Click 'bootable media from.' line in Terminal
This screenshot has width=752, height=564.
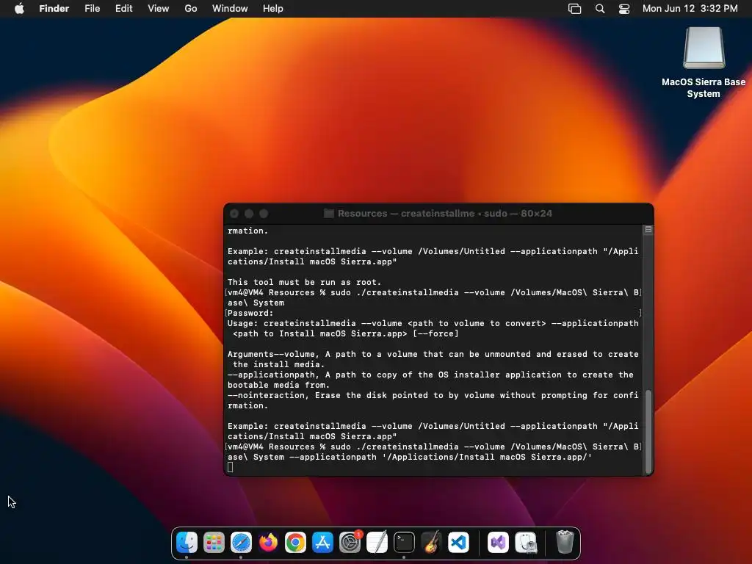[278, 385]
